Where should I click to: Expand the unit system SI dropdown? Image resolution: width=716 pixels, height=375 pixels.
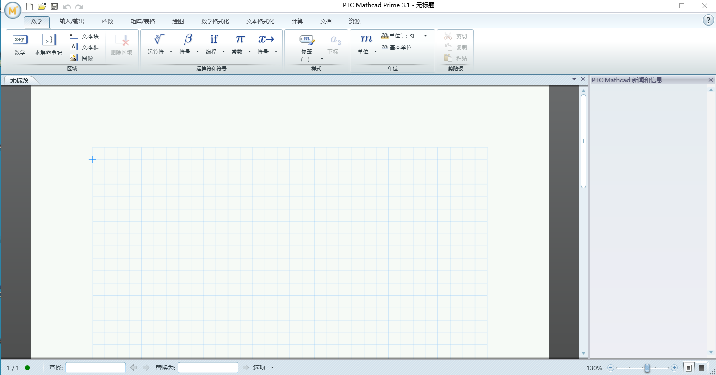click(x=425, y=36)
